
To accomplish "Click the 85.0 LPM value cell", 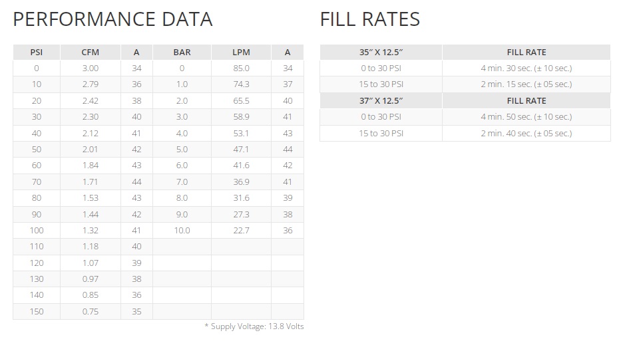I will [241, 68].
